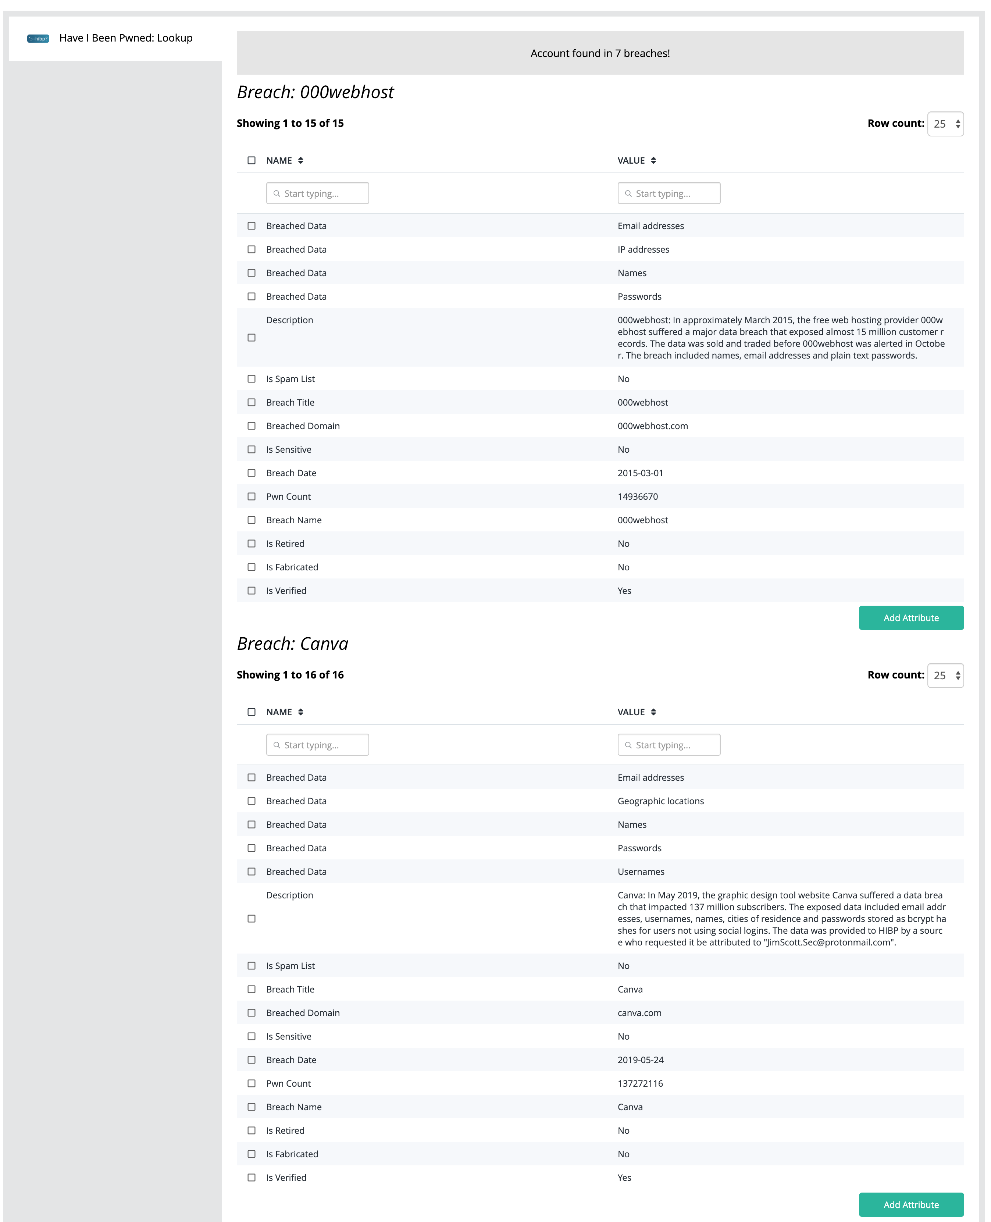
Task: Tick checkbox for Breach Date 2015-03-01
Action: (x=251, y=473)
